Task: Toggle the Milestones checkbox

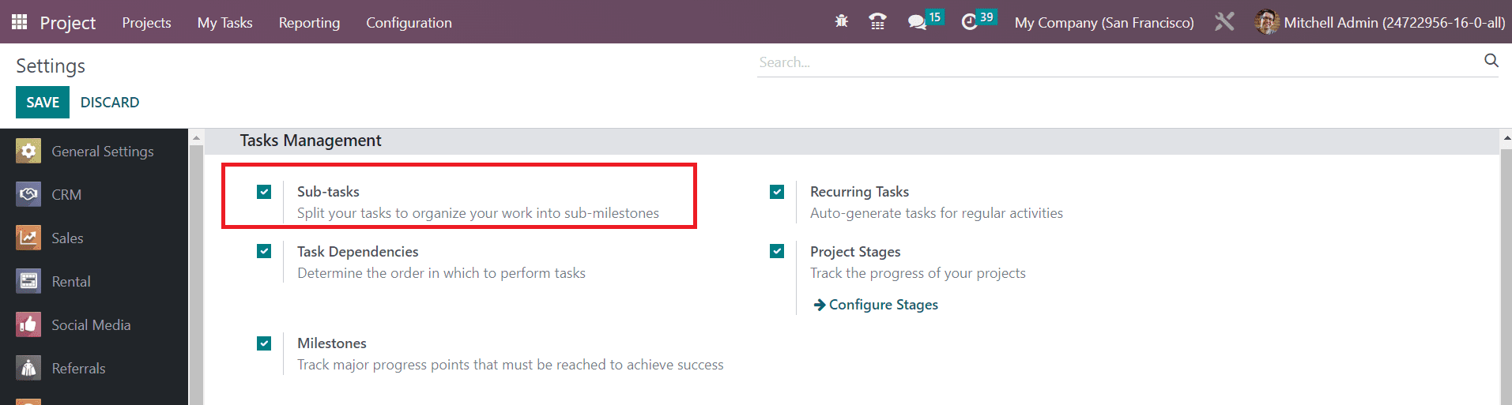Action: (264, 343)
